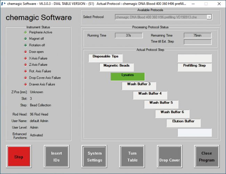Click the 'Running Time' label

click(x=97, y=35)
